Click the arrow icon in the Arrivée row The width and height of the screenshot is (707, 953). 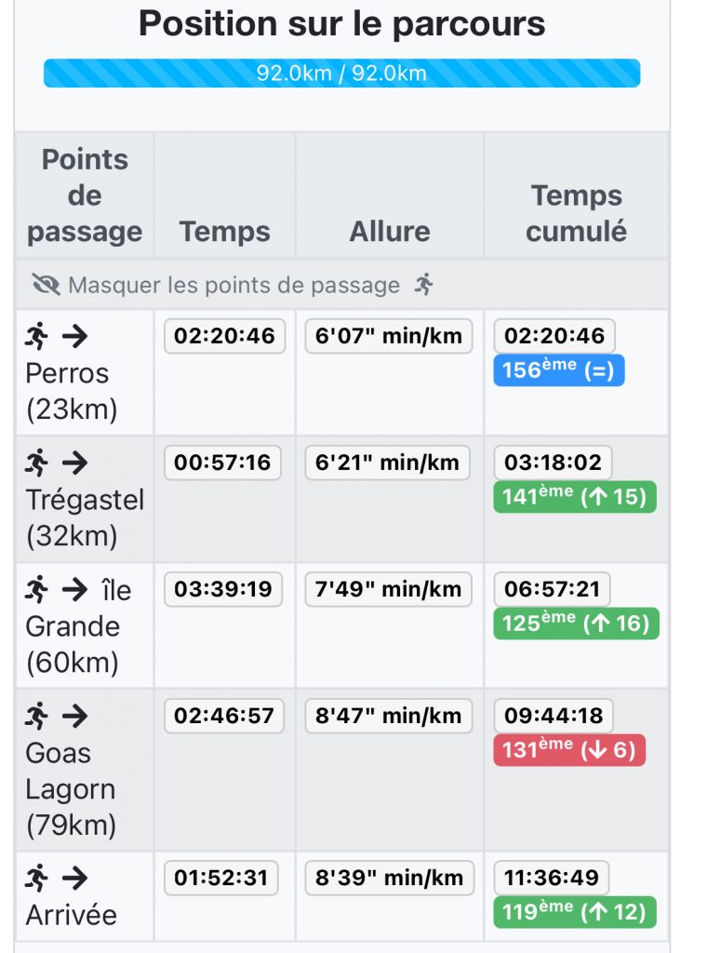click(75, 878)
